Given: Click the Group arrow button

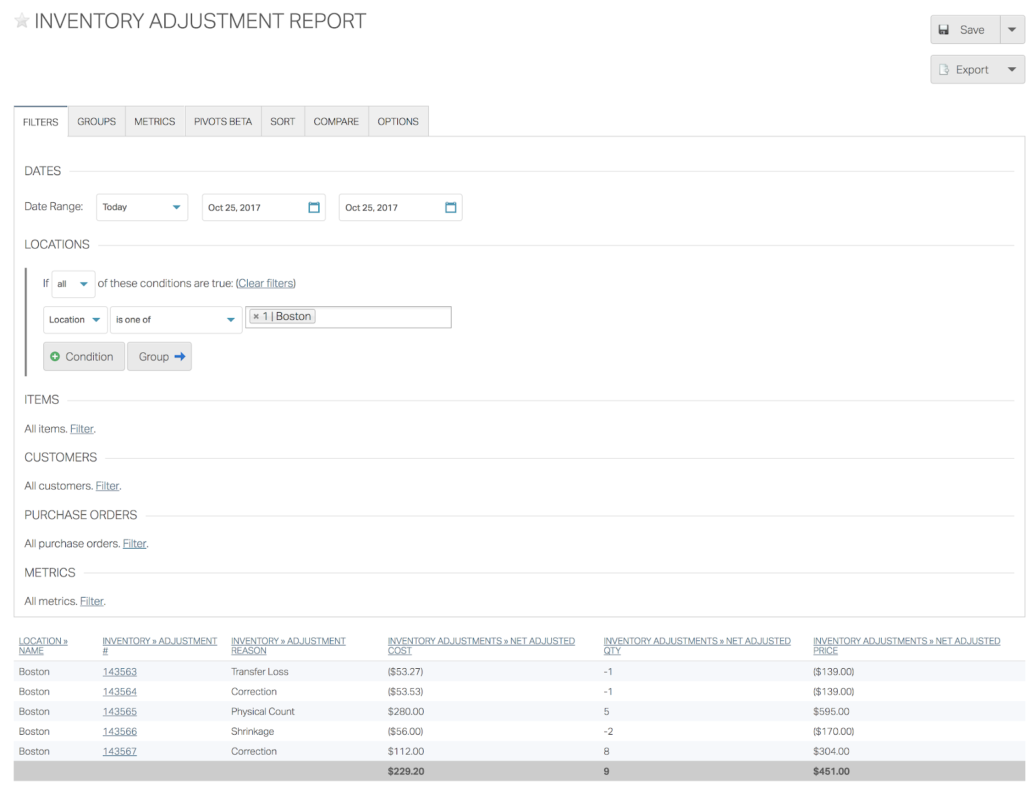Looking at the screenshot, I should pos(159,356).
